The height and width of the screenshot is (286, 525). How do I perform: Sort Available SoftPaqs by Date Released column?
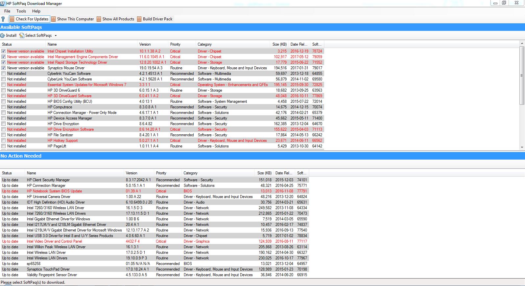pyautogui.click(x=299, y=44)
